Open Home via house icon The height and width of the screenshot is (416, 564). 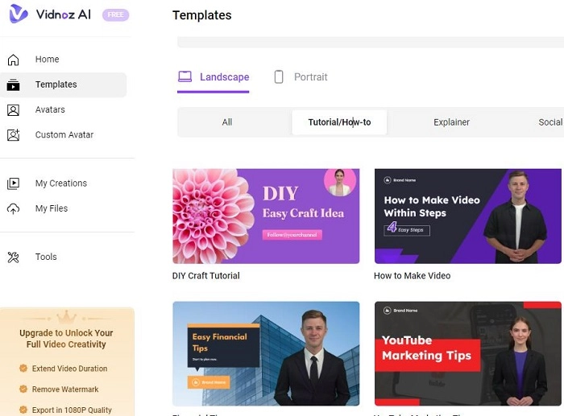[x=13, y=60]
